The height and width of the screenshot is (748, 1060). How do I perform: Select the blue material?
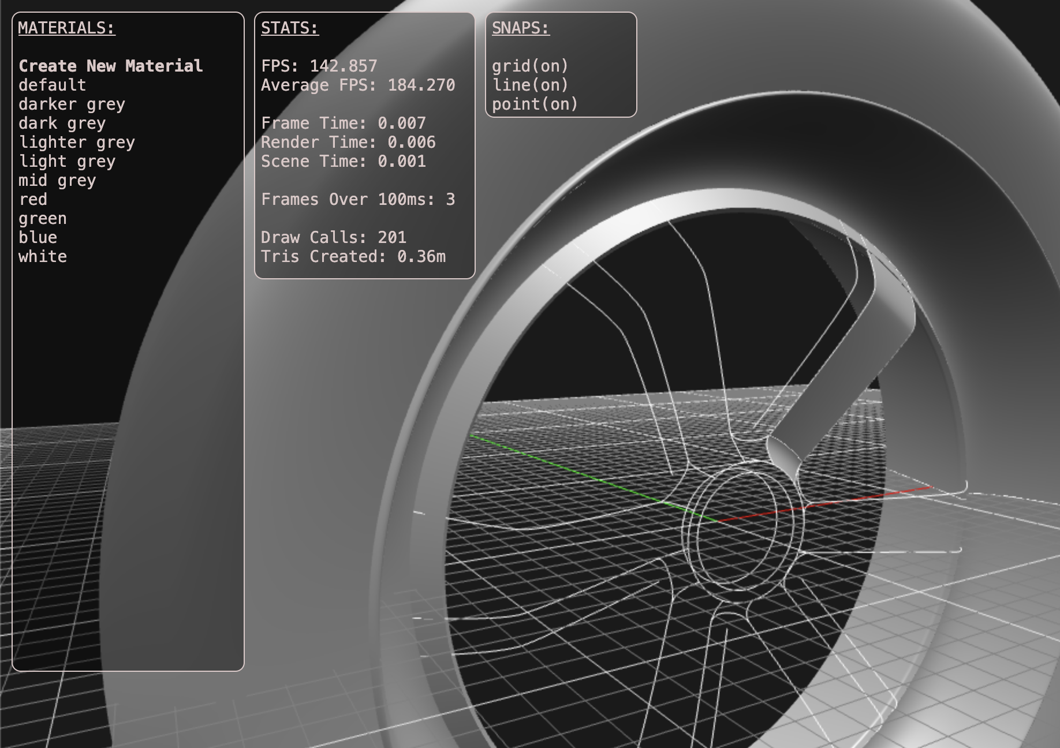click(38, 237)
